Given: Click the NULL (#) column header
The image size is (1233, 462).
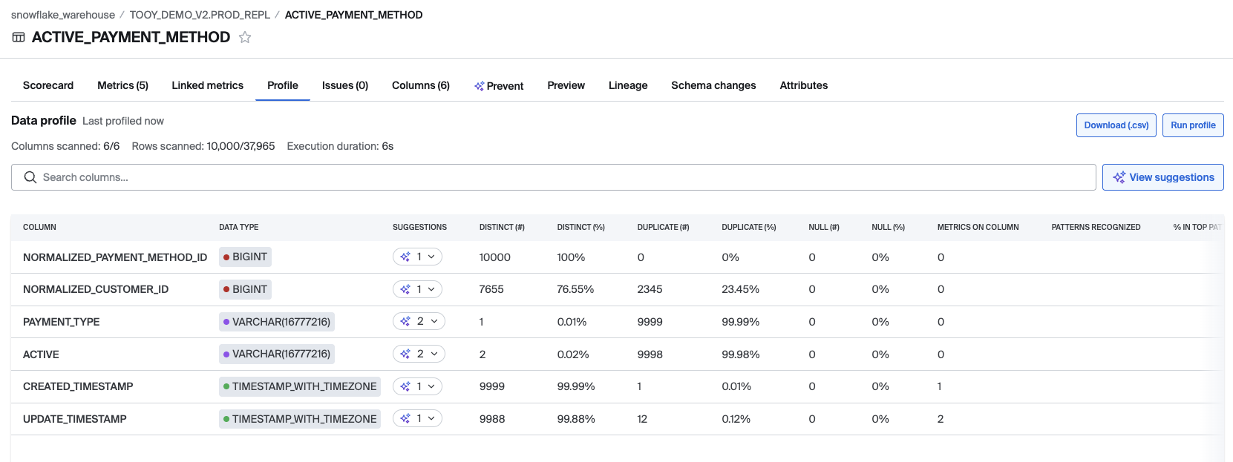Looking at the screenshot, I should point(824,227).
